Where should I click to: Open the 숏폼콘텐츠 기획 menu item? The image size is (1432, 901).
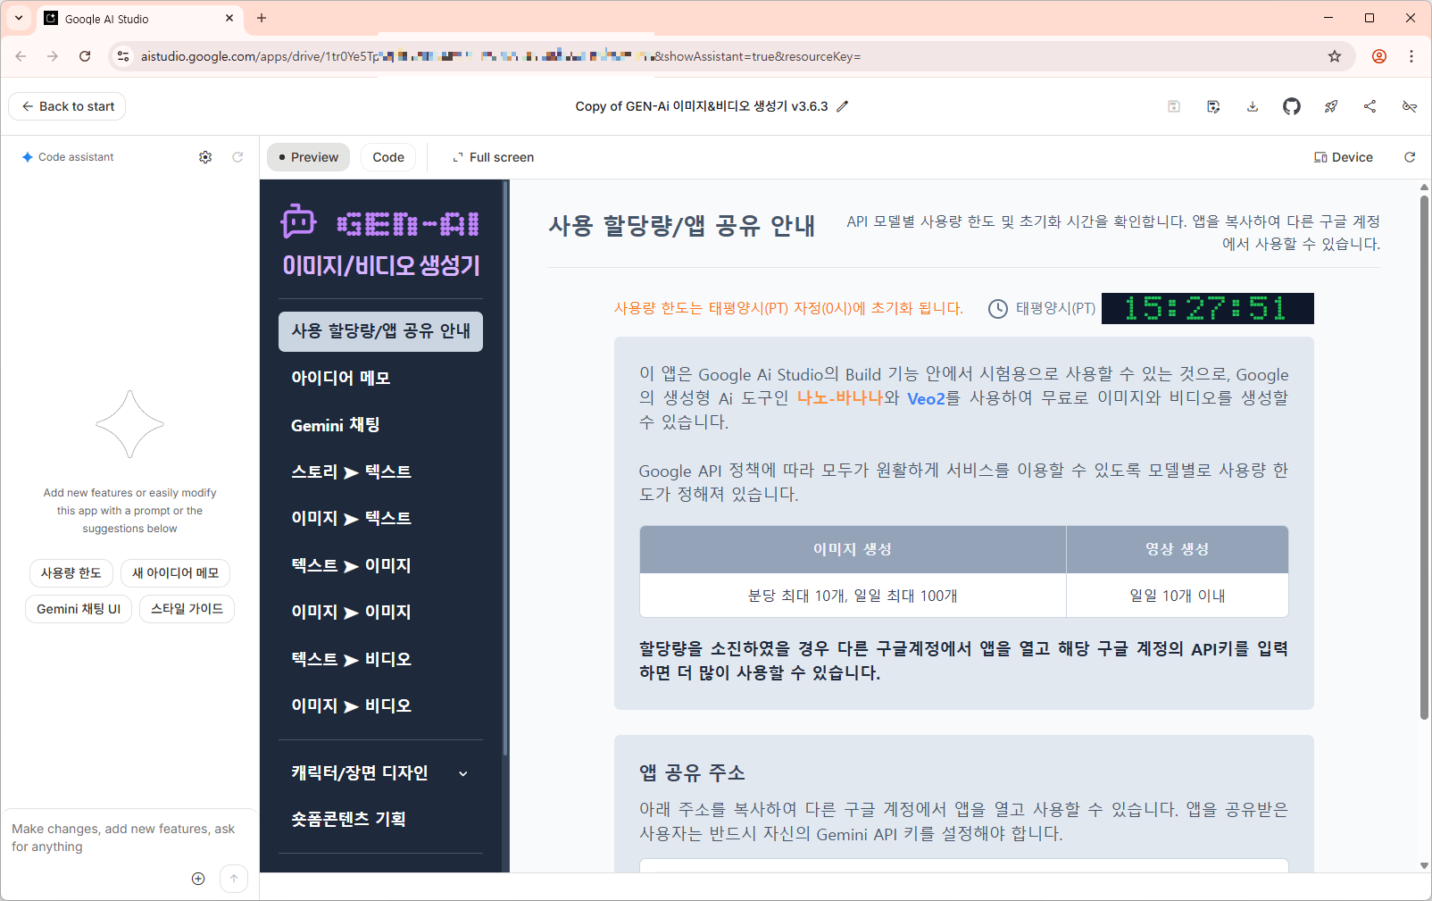coord(380,819)
